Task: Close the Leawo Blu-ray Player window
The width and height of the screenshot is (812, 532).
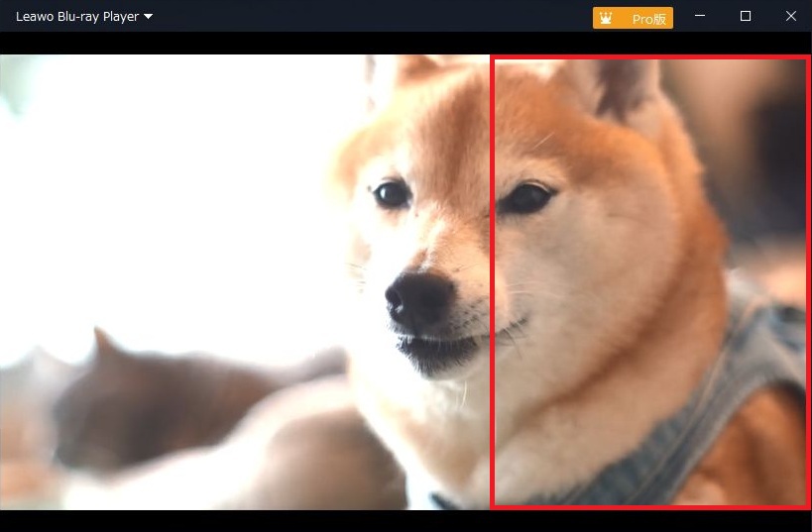Action: [x=790, y=16]
